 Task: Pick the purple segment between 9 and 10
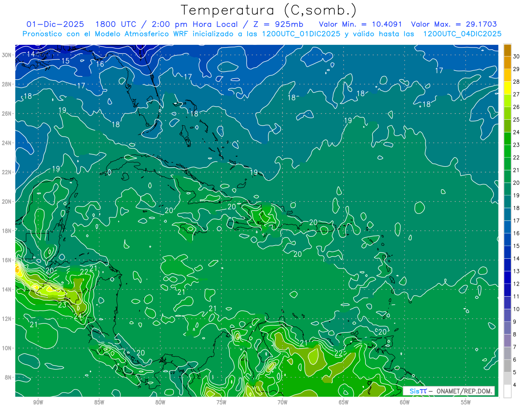[x=507, y=316]
